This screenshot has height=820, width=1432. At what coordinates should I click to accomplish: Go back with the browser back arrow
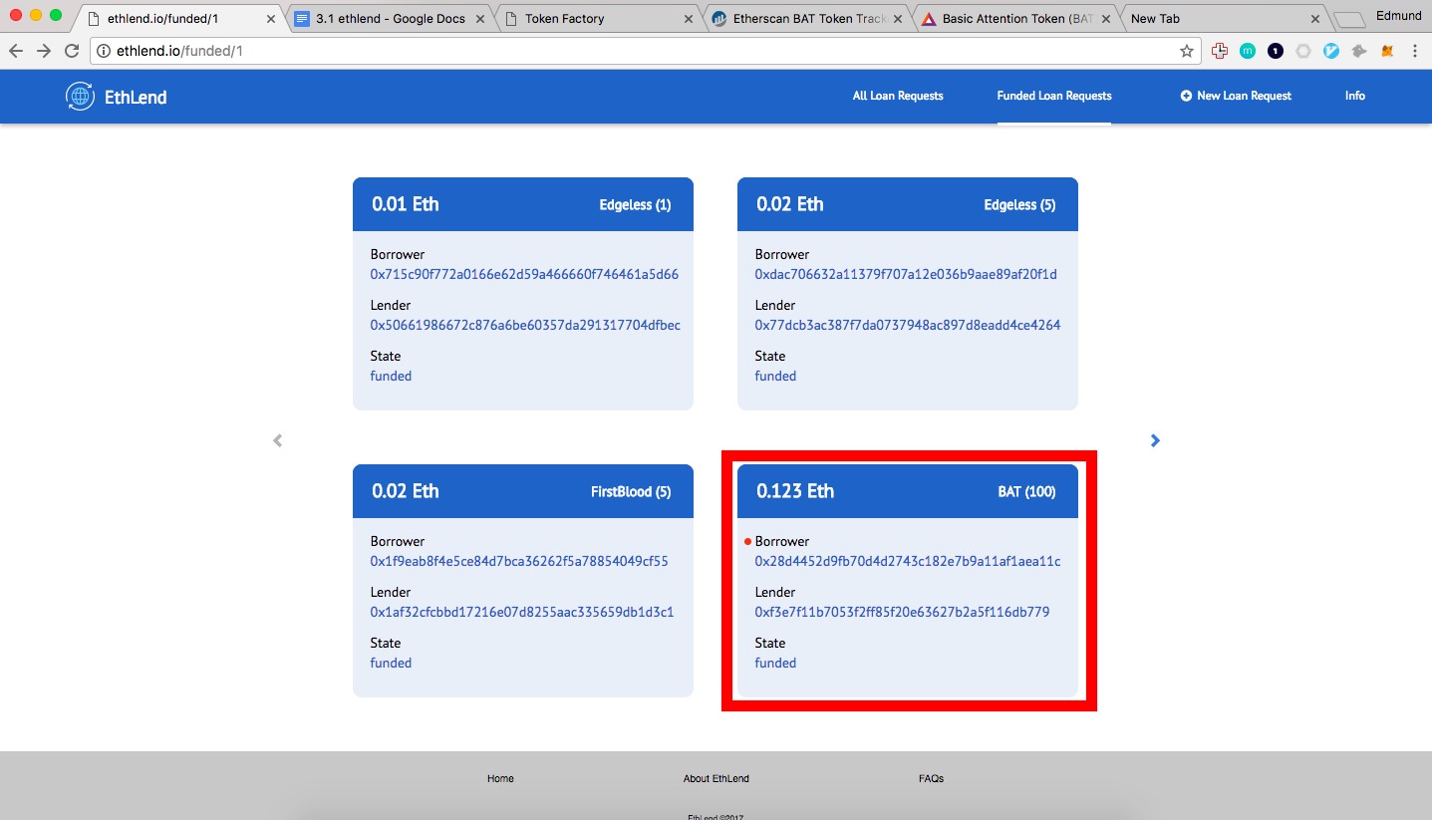16,51
